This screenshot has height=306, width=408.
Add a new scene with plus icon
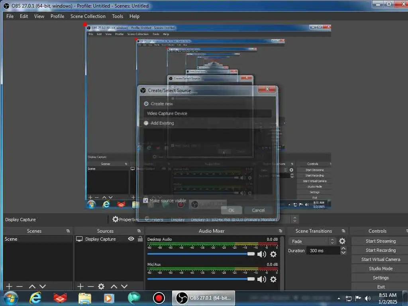pos(9,286)
